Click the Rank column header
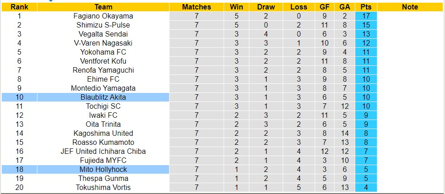Image resolution: width=445 pixels, height=194 pixels. 19,7
